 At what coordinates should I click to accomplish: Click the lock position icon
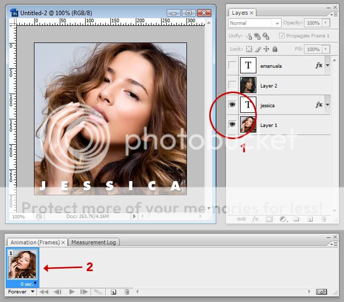(x=266, y=49)
